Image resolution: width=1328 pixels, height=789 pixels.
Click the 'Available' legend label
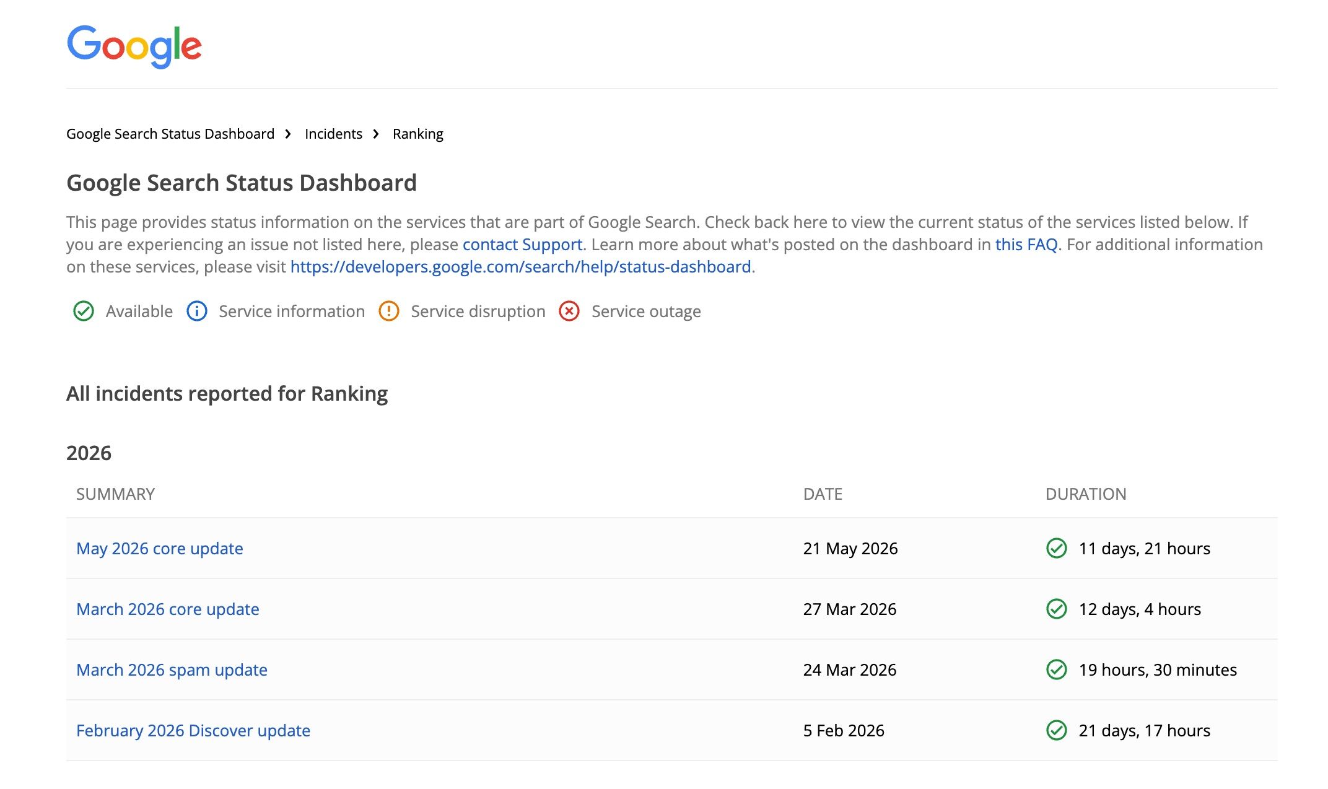pos(139,311)
